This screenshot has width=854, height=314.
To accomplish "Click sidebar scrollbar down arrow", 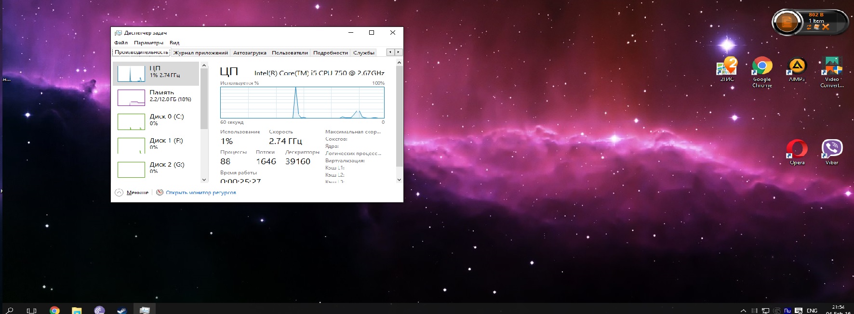I will pos(204,180).
